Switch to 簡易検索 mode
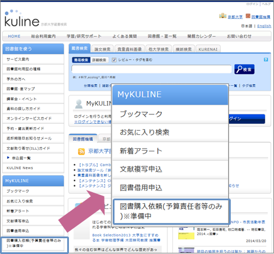The width and height of the screenshot is (274, 254). click(81, 60)
